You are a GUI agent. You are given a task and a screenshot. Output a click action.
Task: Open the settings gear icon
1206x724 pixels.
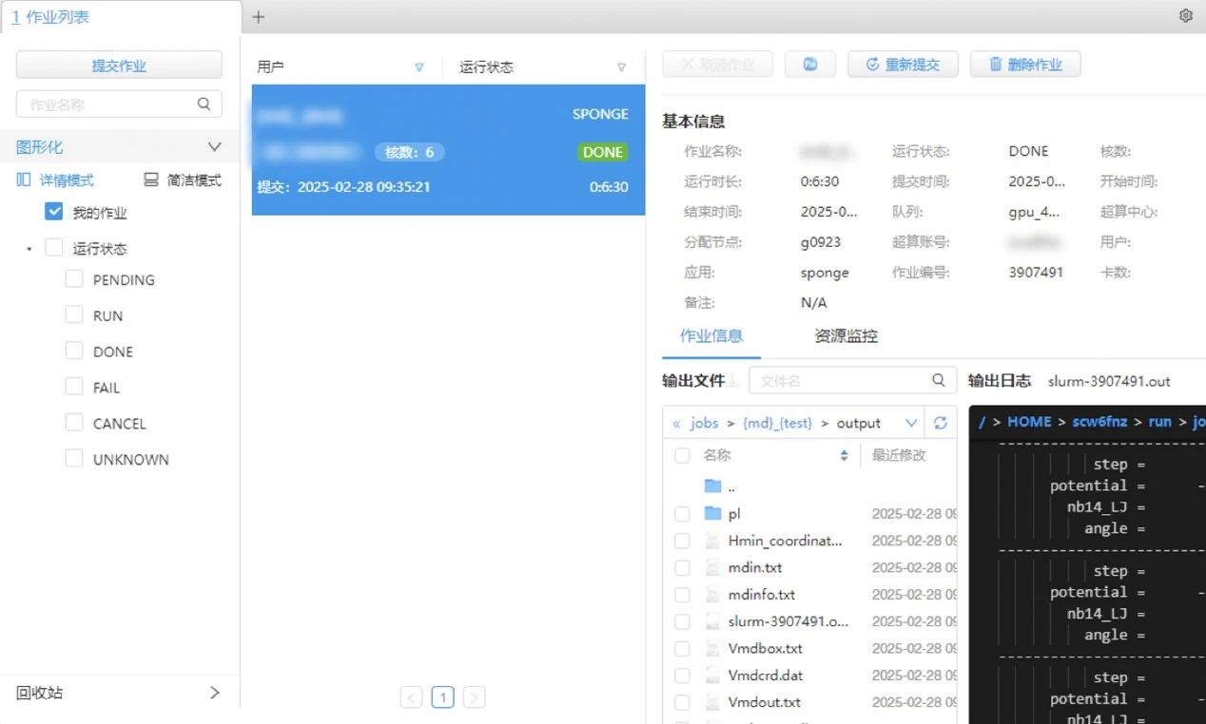click(1185, 16)
